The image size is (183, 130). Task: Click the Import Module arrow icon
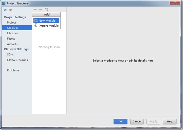click(x=36, y=25)
